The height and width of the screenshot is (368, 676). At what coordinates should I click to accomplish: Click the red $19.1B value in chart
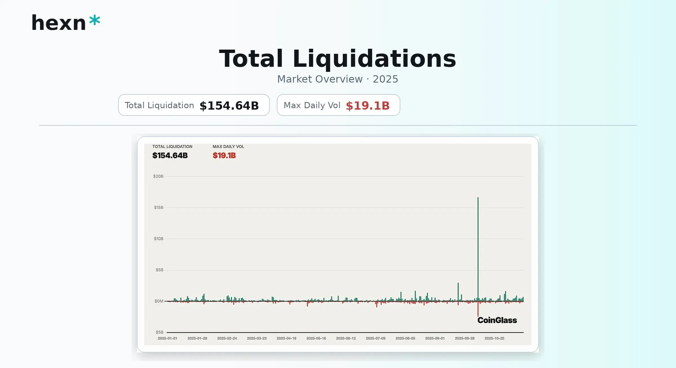click(224, 156)
